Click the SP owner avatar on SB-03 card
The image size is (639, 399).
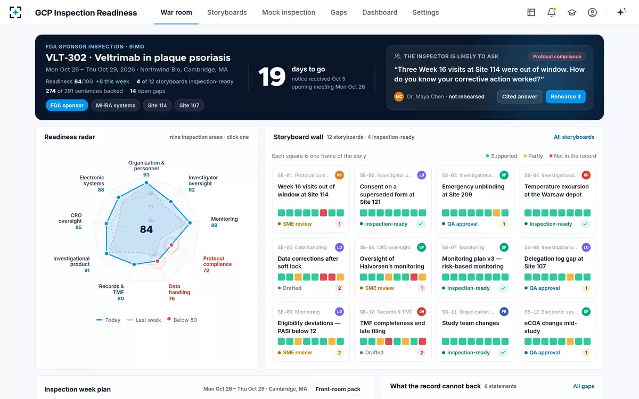pos(504,175)
